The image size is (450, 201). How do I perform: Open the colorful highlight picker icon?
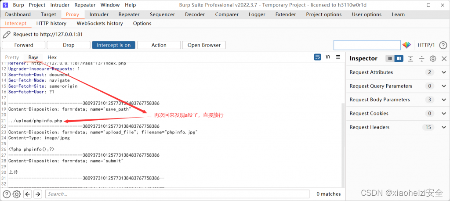[406, 45]
